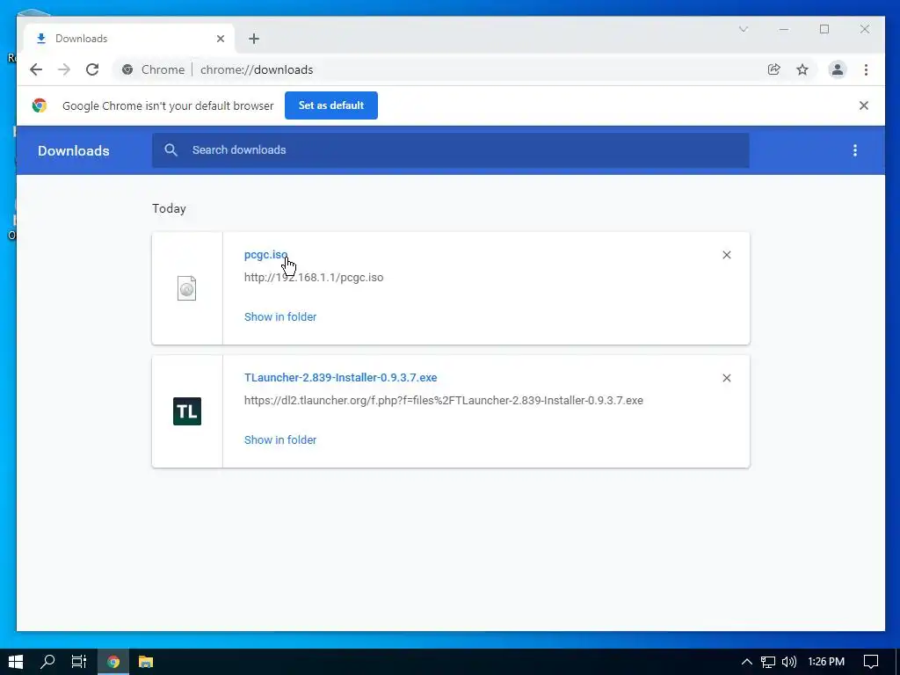The height and width of the screenshot is (675, 900).
Task: Remove TLauncher installer from the list
Action: 726,378
